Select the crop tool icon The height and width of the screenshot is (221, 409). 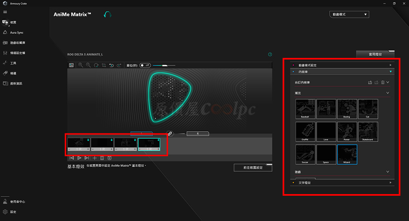tap(104, 65)
